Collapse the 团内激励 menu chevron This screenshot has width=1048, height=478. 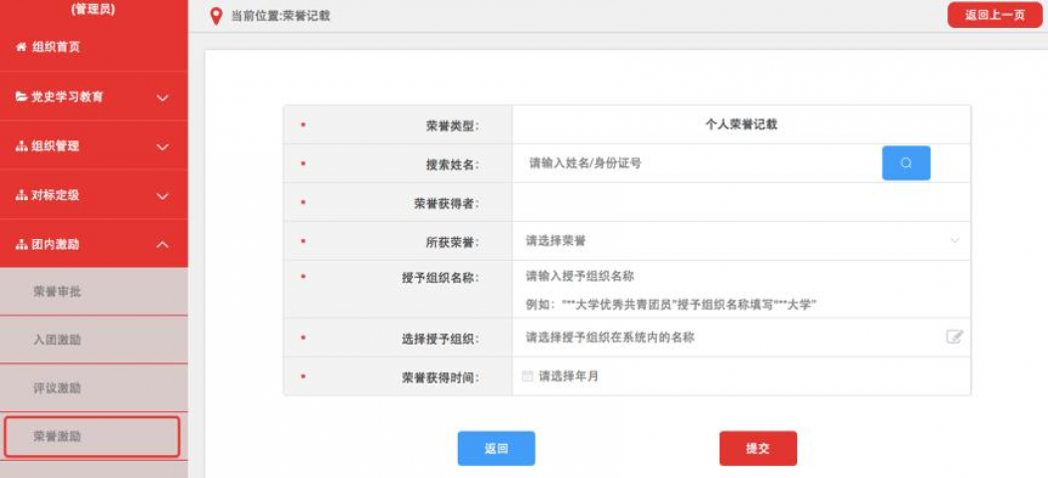[163, 245]
